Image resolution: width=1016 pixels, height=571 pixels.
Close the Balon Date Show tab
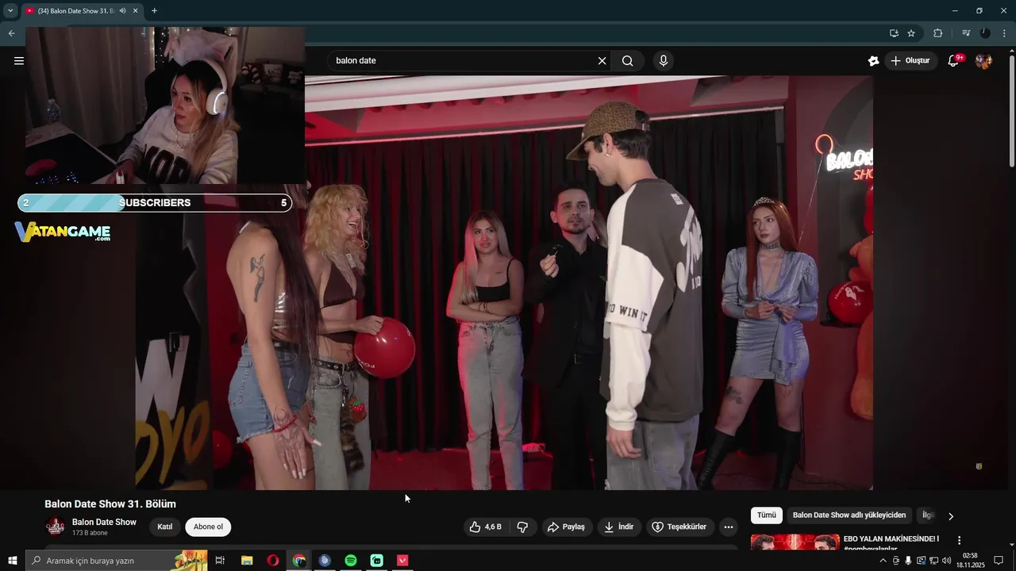tap(136, 11)
